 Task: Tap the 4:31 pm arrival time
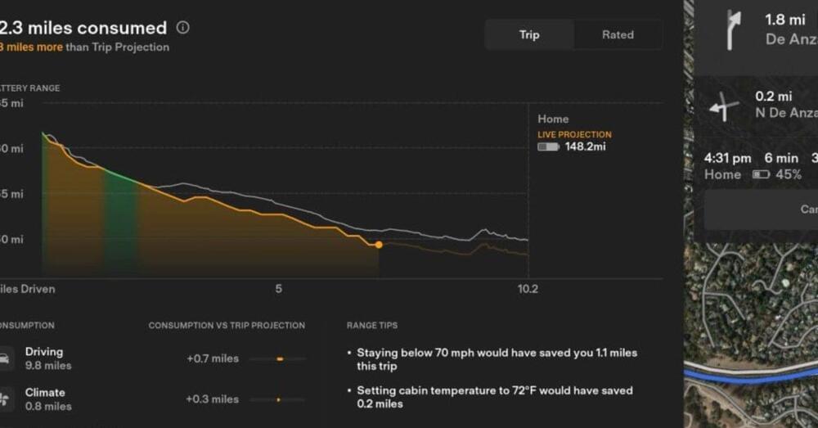coord(727,158)
